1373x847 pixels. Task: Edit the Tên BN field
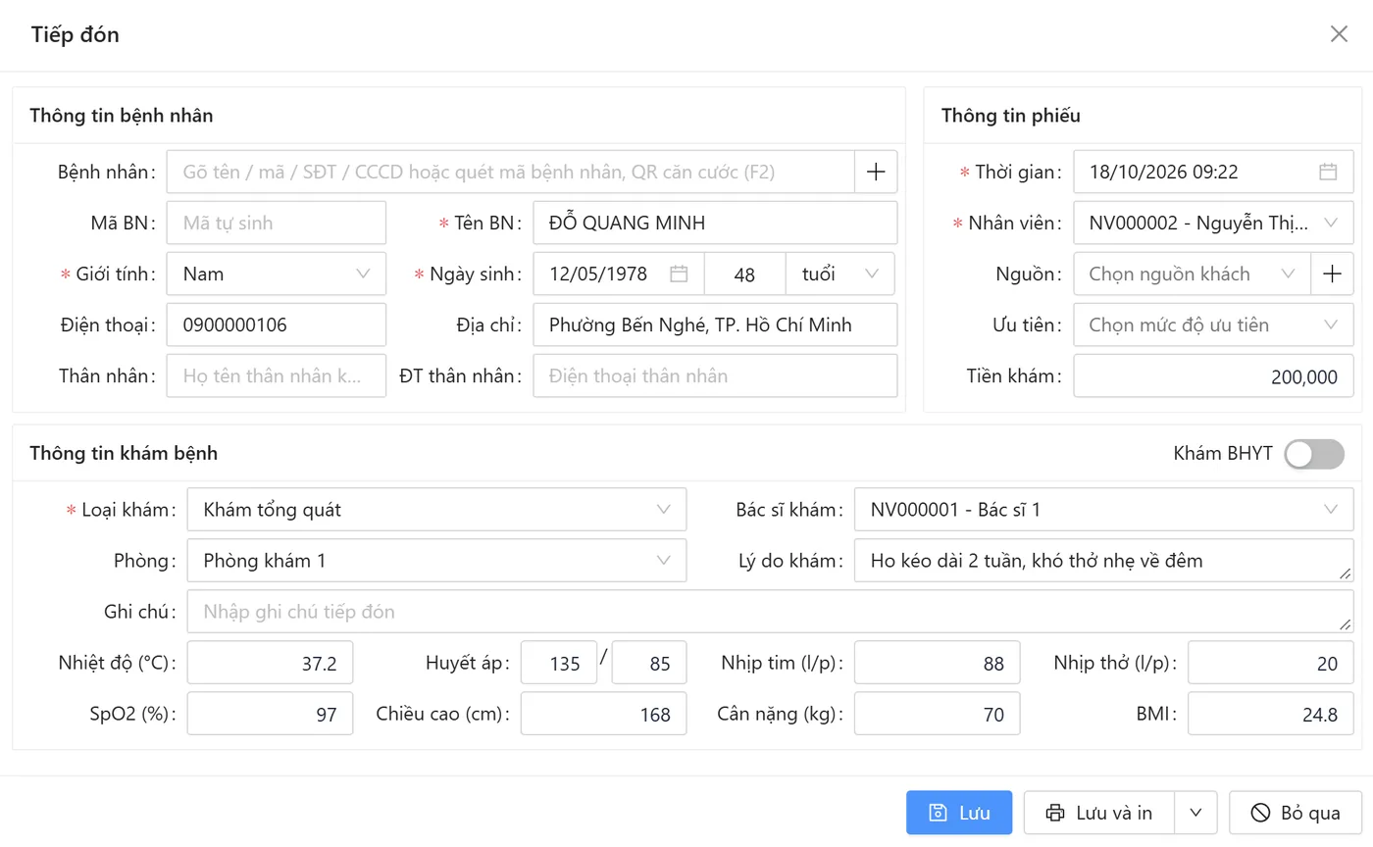tap(715, 223)
